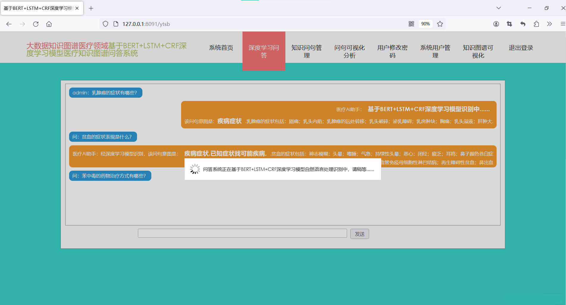Reload the current page
The image size is (566, 305).
click(x=36, y=24)
